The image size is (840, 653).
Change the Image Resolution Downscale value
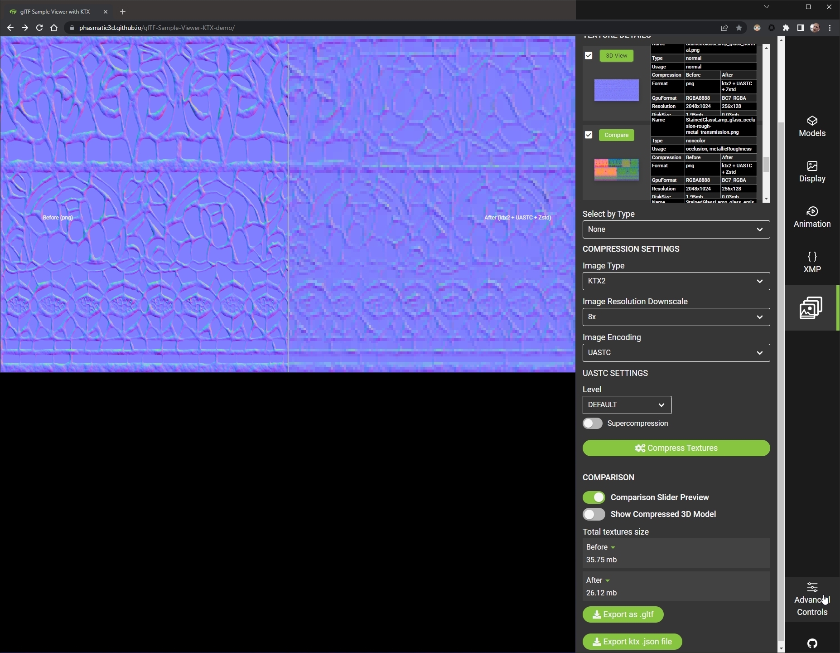tap(676, 317)
